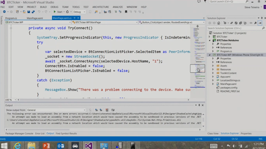Click the Search Solution Explorer field
This screenshot has height=149, width=266.
coord(236,28)
